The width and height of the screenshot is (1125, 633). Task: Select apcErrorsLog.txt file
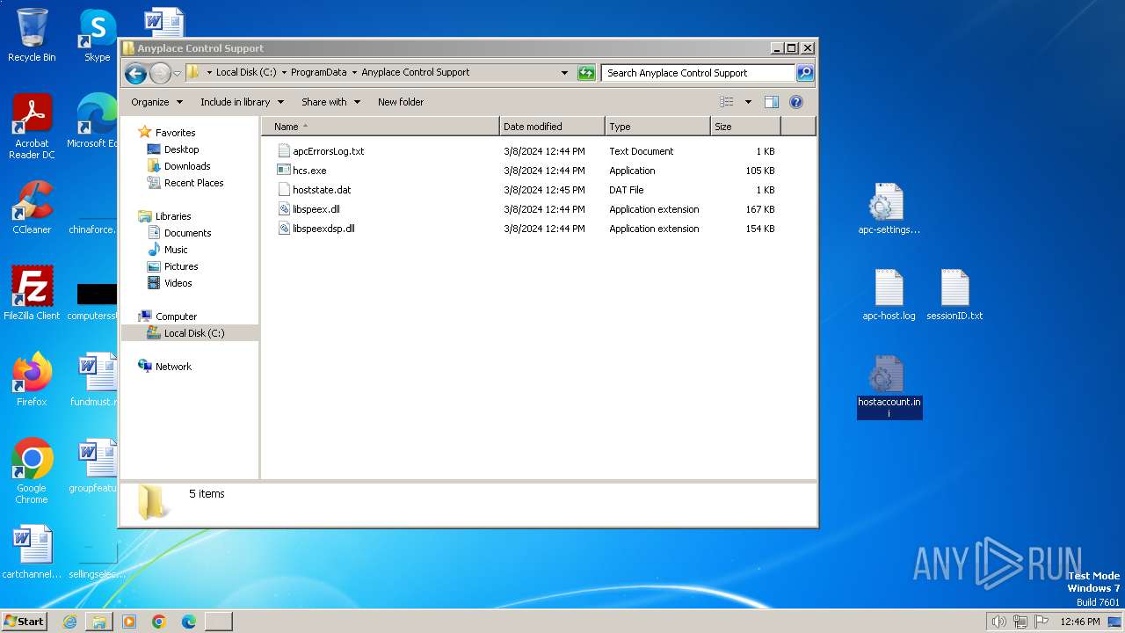[x=329, y=151]
